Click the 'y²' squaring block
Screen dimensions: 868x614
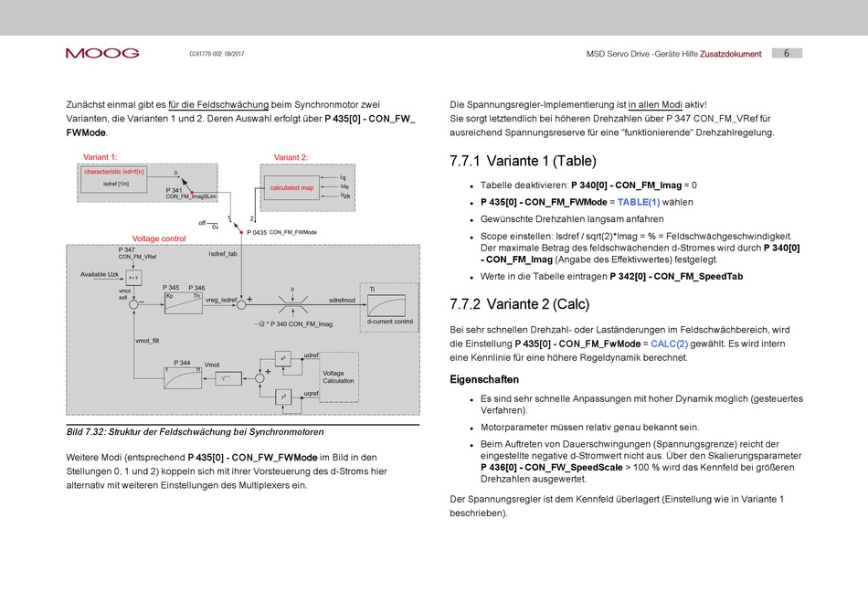[283, 397]
